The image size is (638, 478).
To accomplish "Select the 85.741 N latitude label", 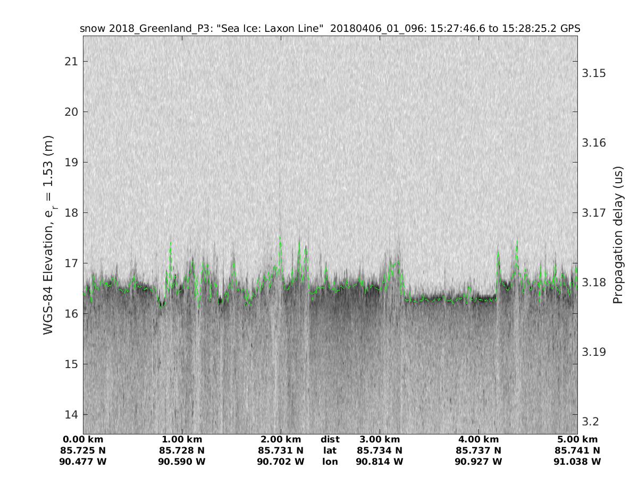I will (x=577, y=451).
